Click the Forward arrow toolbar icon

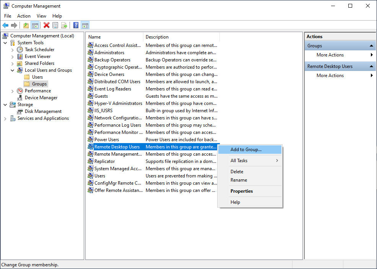[x=14, y=25]
